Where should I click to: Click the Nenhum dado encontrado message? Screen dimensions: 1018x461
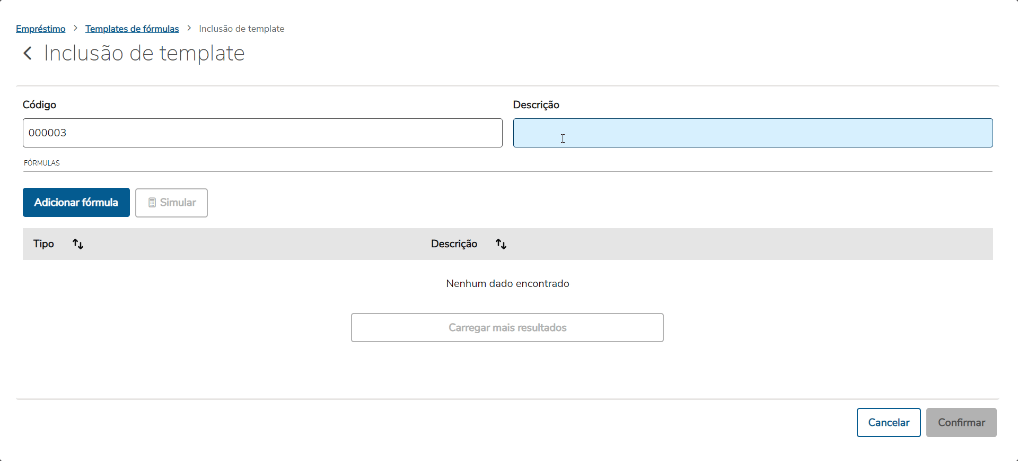507,284
